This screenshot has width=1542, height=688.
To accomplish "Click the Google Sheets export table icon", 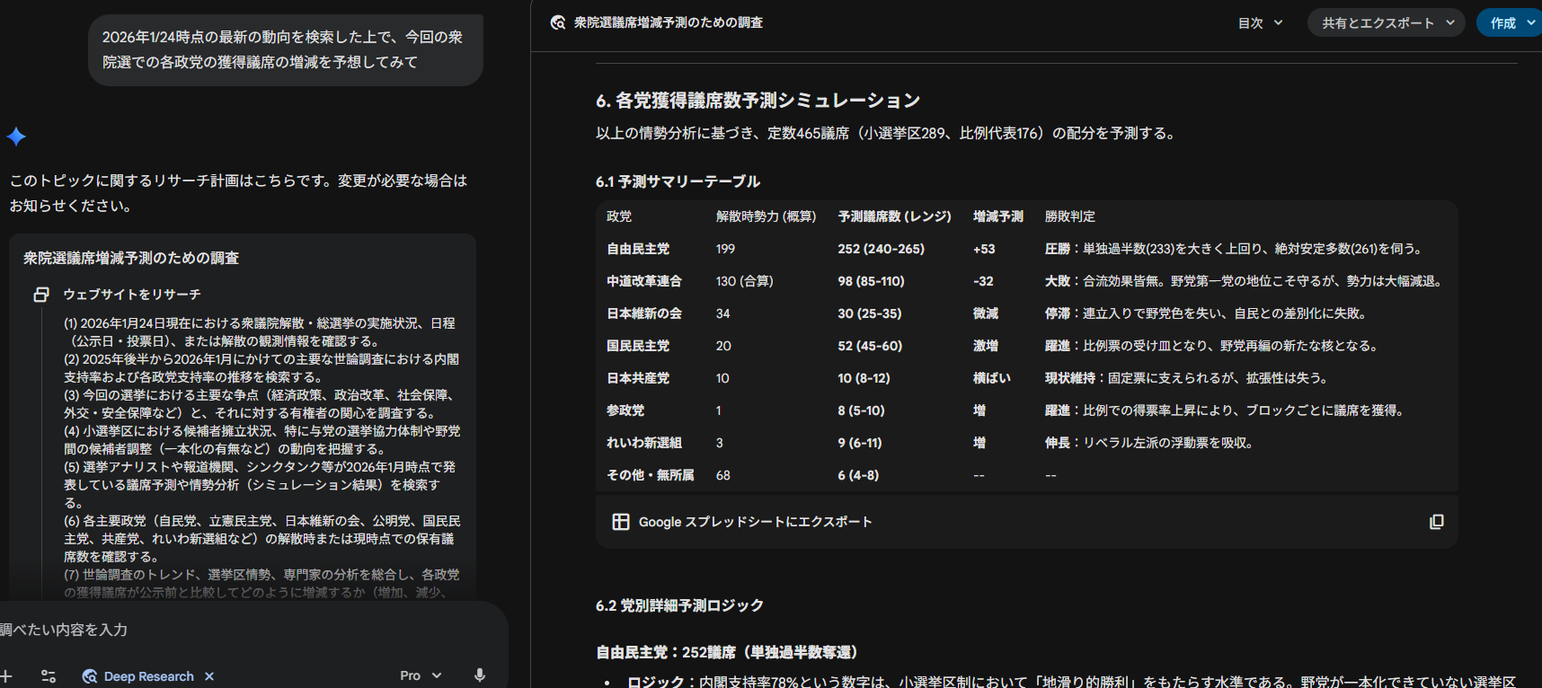I will point(620,522).
